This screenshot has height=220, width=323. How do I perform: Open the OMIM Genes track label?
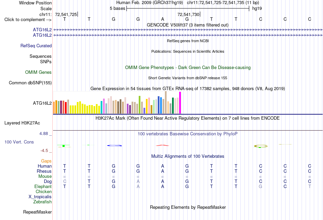tap(38, 72)
